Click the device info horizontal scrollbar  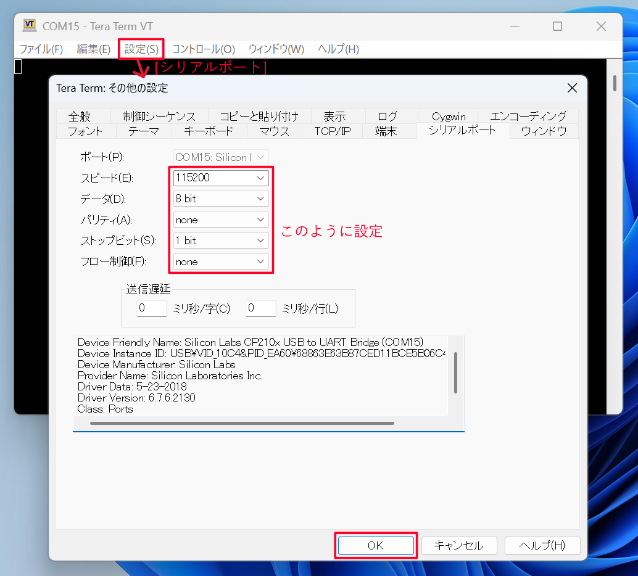(242, 424)
